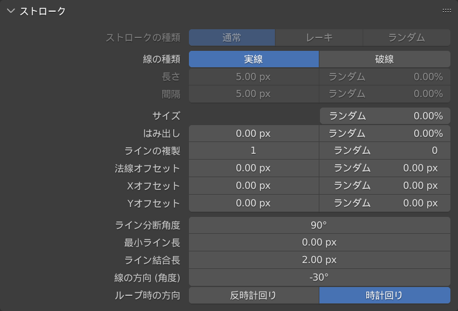This screenshot has width=458, height=311.
Task: Select ランダム stroke type
Action: pyautogui.click(x=407, y=37)
